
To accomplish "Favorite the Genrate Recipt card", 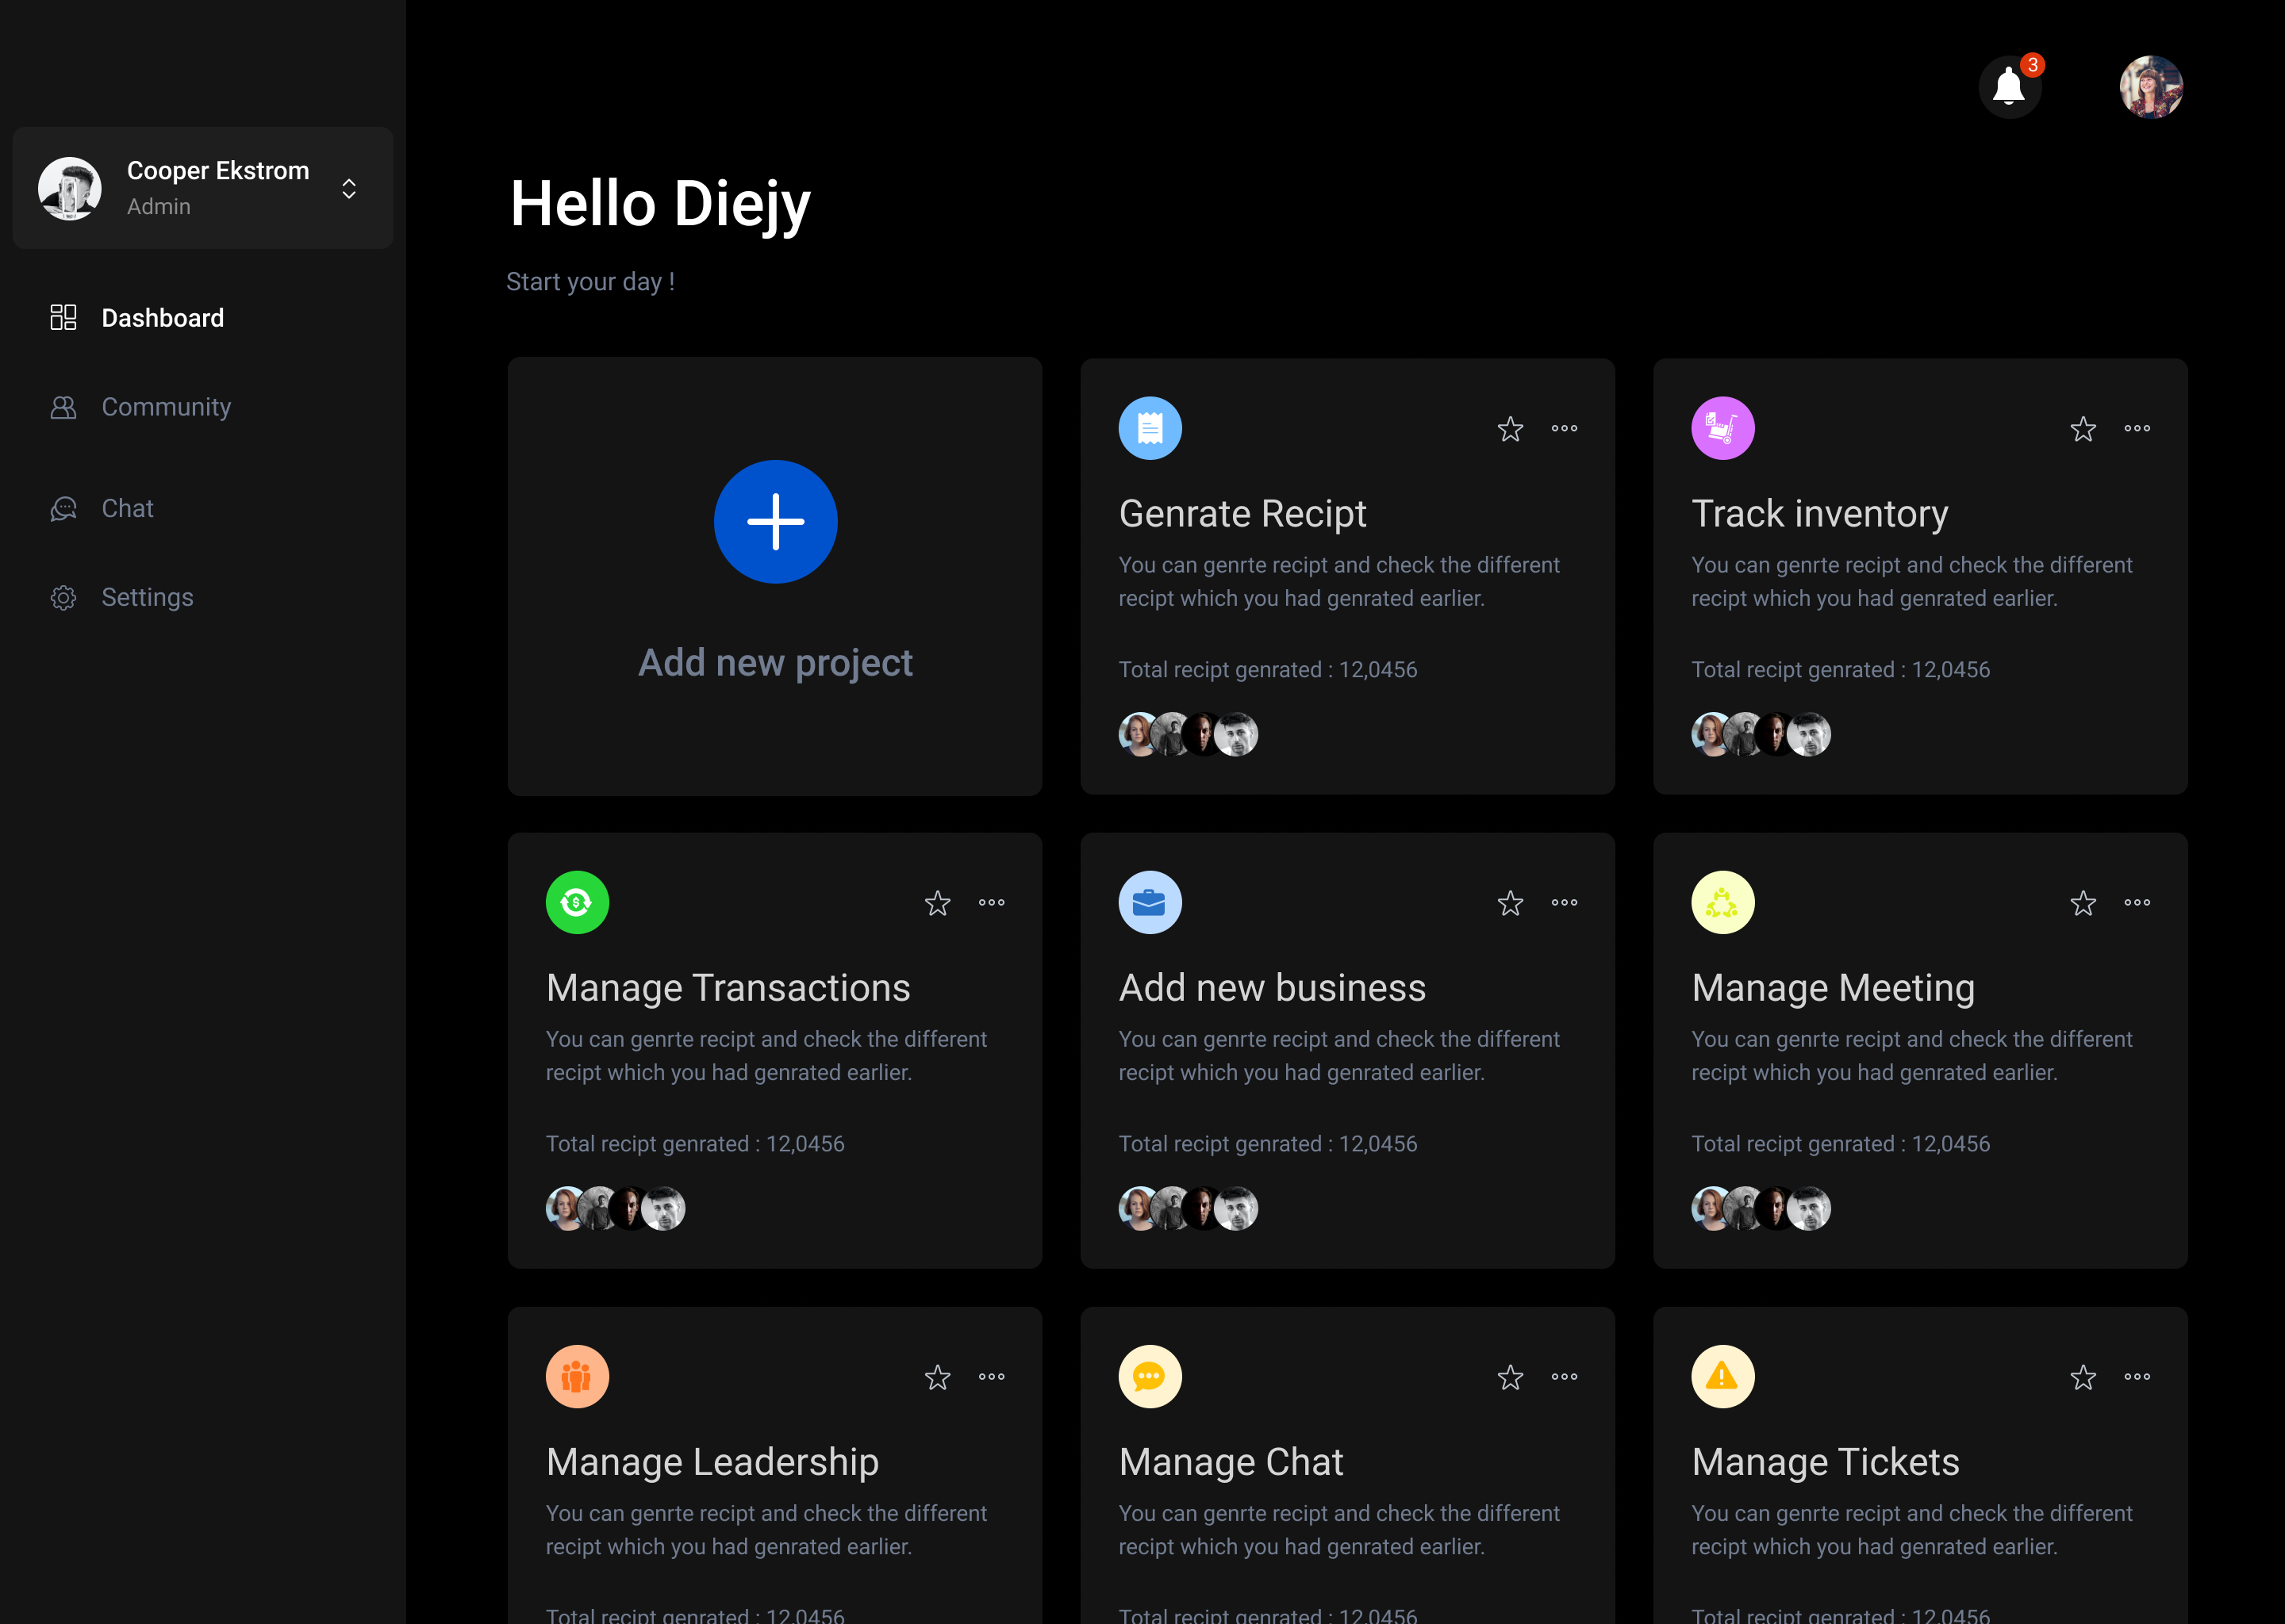I will pyautogui.click(x=1510, y=429).
